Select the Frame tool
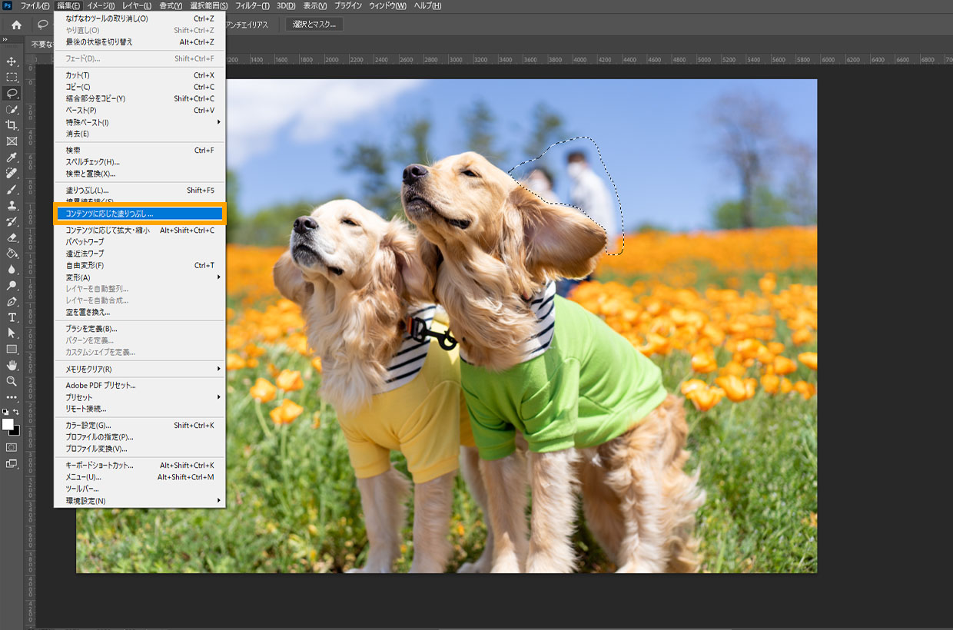This screenshot has width=953, height=630. 12,141
